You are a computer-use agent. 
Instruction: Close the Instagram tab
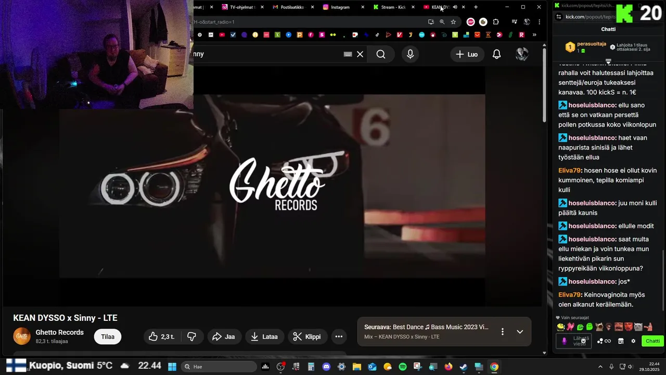point(363,7)
